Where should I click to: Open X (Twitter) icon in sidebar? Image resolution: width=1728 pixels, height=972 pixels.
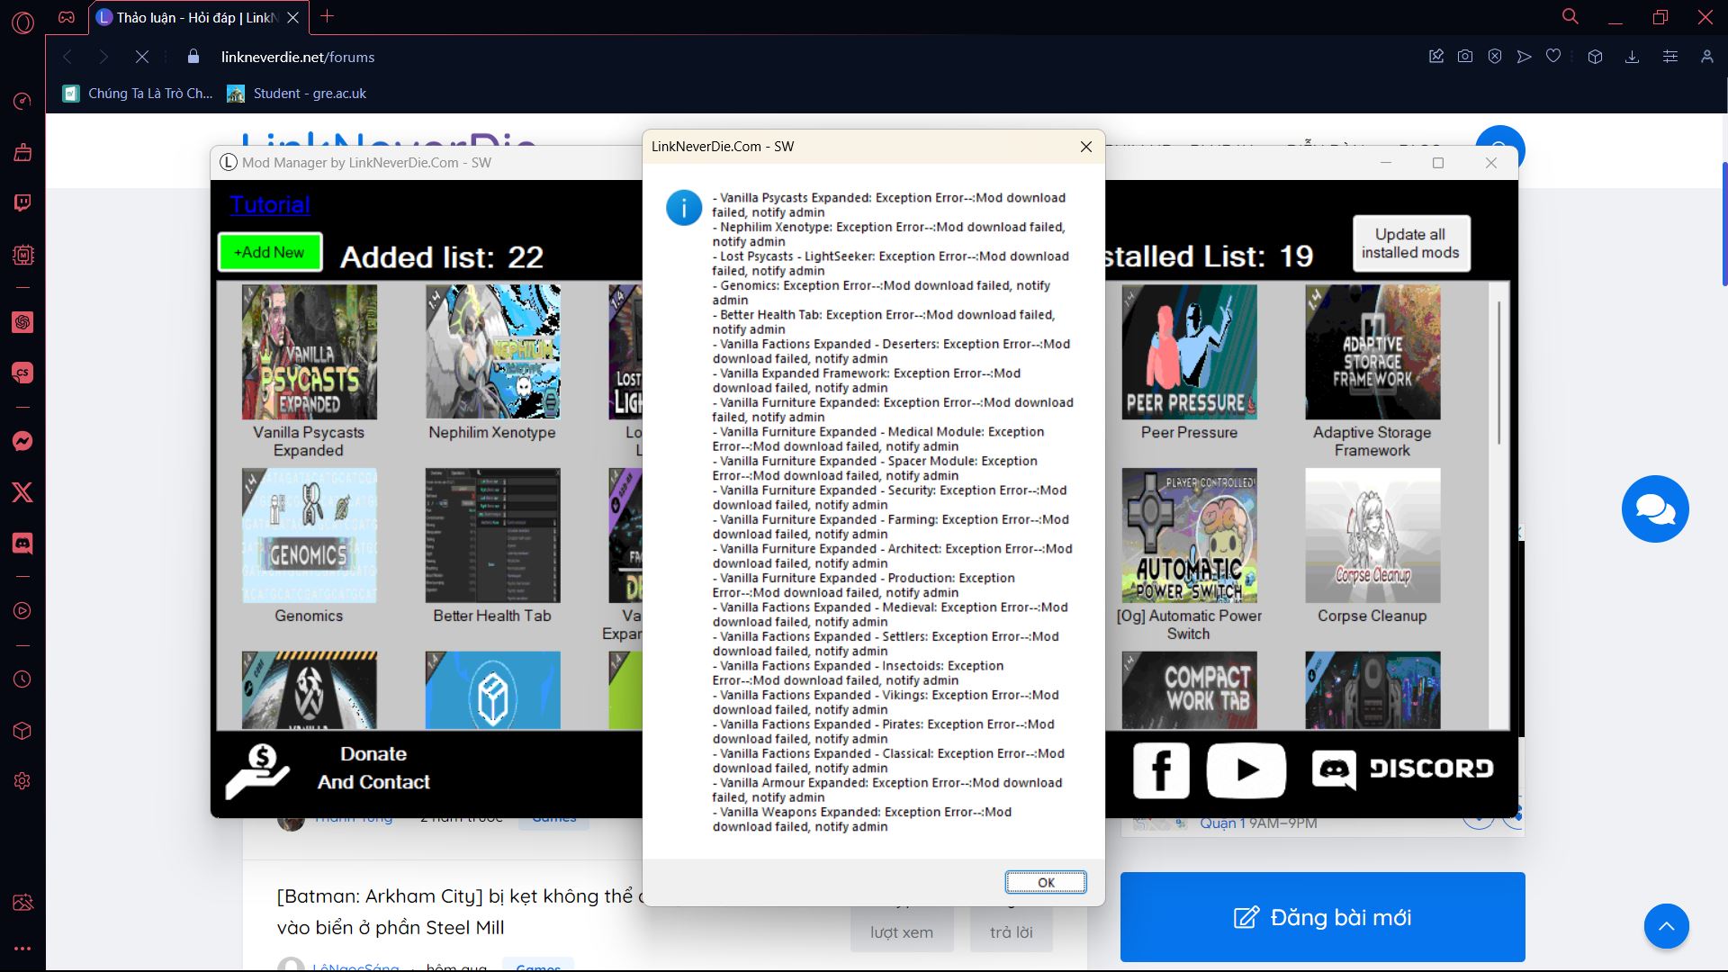click(22, 491)
